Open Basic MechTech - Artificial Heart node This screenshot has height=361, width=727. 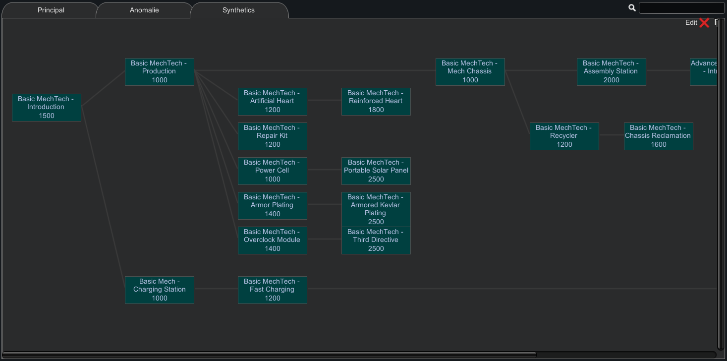pyautogui.click(x=273, y=101)
